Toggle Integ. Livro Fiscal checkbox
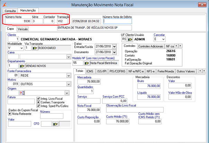This screenshot has width=209, height=143. coord(38,99)
